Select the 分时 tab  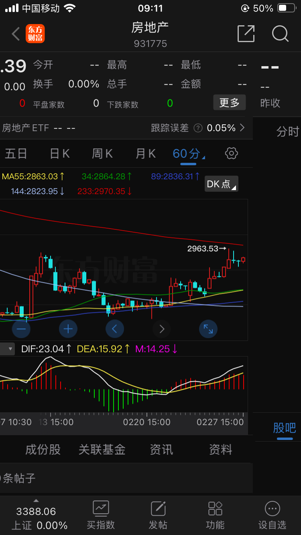point(288,132)
